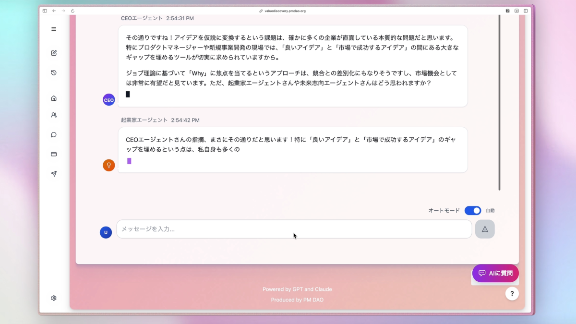
Task: Click the CEO agent avatar
Action: [x=109, y=100]
